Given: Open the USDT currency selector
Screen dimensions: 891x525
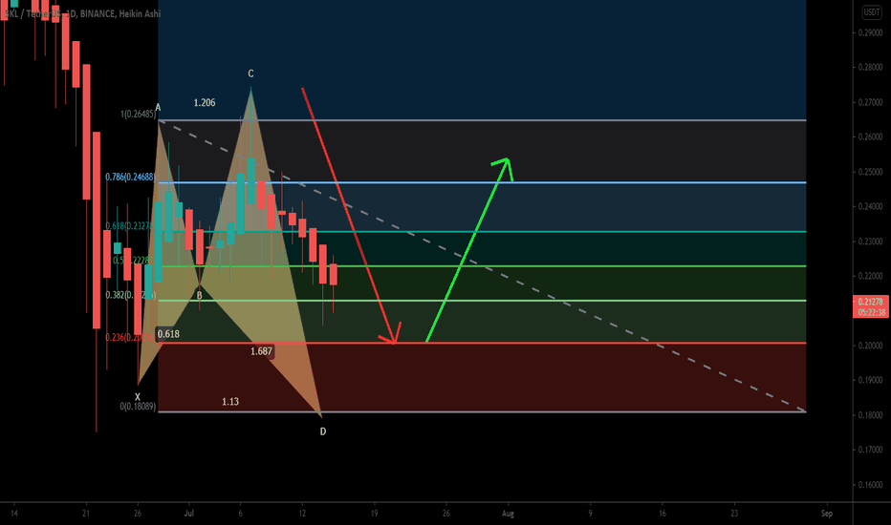Looking at the screenshot, I should pyautogui.click(x=872, y=11).
